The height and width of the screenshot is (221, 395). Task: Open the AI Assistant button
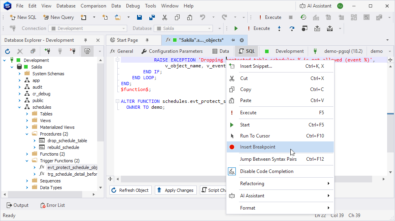point(315,6)
